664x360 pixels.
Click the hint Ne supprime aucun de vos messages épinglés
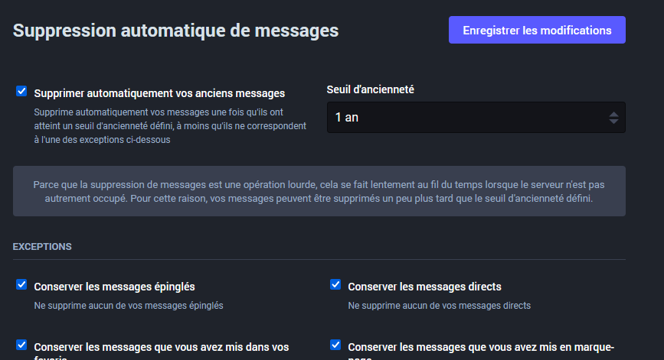(129, 305)
